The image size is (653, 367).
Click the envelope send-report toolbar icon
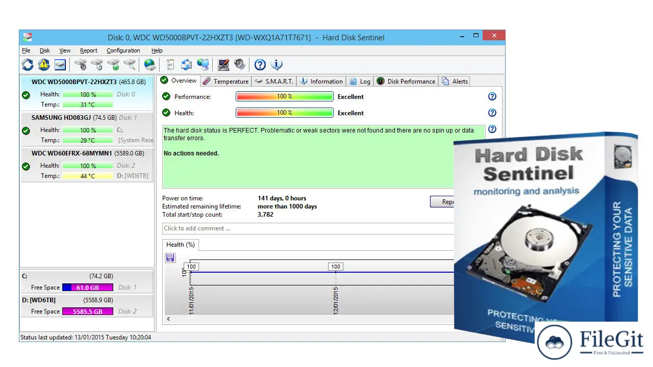click(186, 65)
